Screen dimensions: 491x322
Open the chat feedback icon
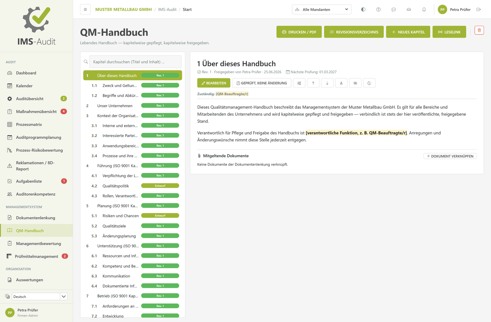(x=394, y=10)
